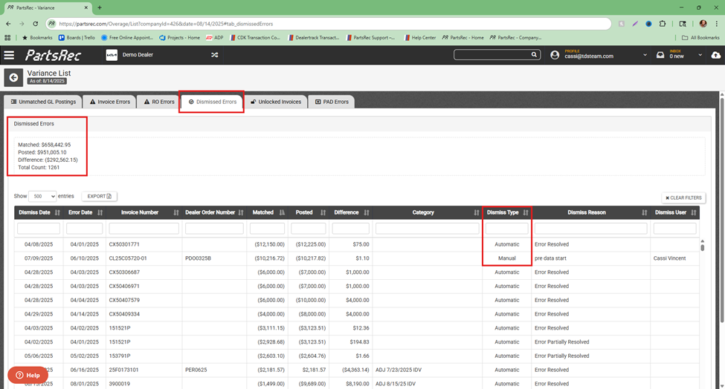The width and height of the screenshot is (725, 389).
Task: Click the Category filter field
Action: [428, 229]
